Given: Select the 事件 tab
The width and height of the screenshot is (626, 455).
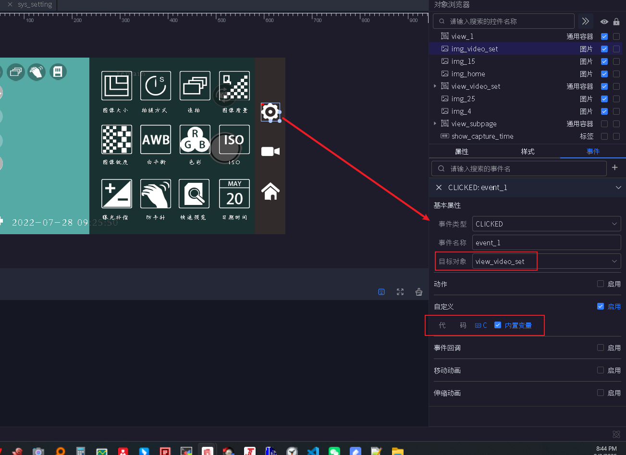Looking at the screenshot, I should click(593, 152).
